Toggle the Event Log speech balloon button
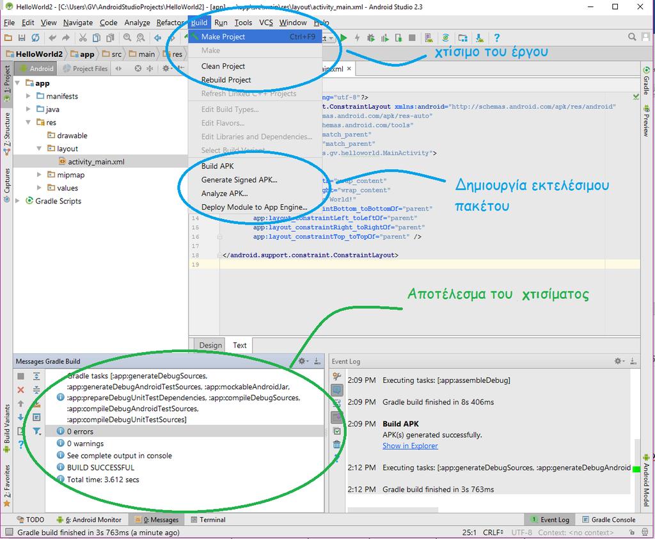Image resolution: width=655 pixels, height=539 pixels. pos(336,390)
